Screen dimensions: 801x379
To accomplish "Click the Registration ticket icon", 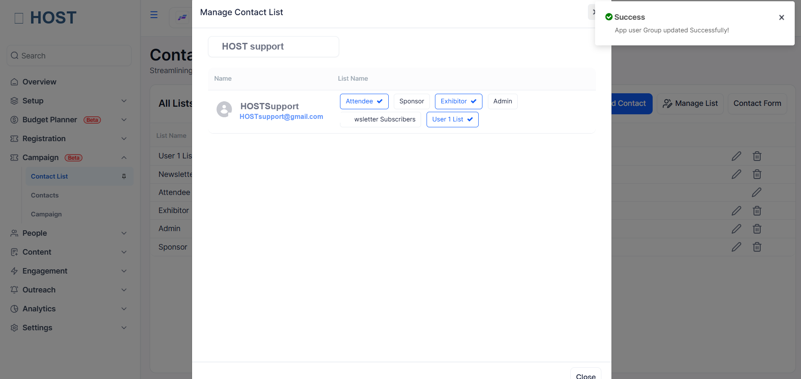I will [14, 139].
